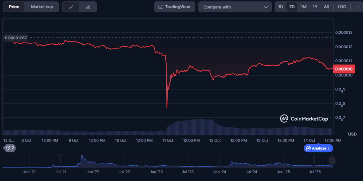Image resolution: width=363 pixels, height=181 pixels.
Task: Select the Price tab
Action: coord(14,7)
